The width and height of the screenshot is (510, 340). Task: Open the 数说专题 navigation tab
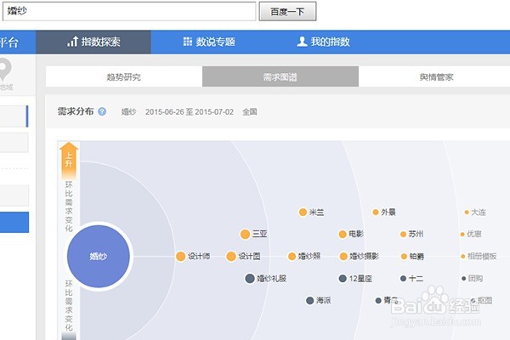[x=209, y=42]
